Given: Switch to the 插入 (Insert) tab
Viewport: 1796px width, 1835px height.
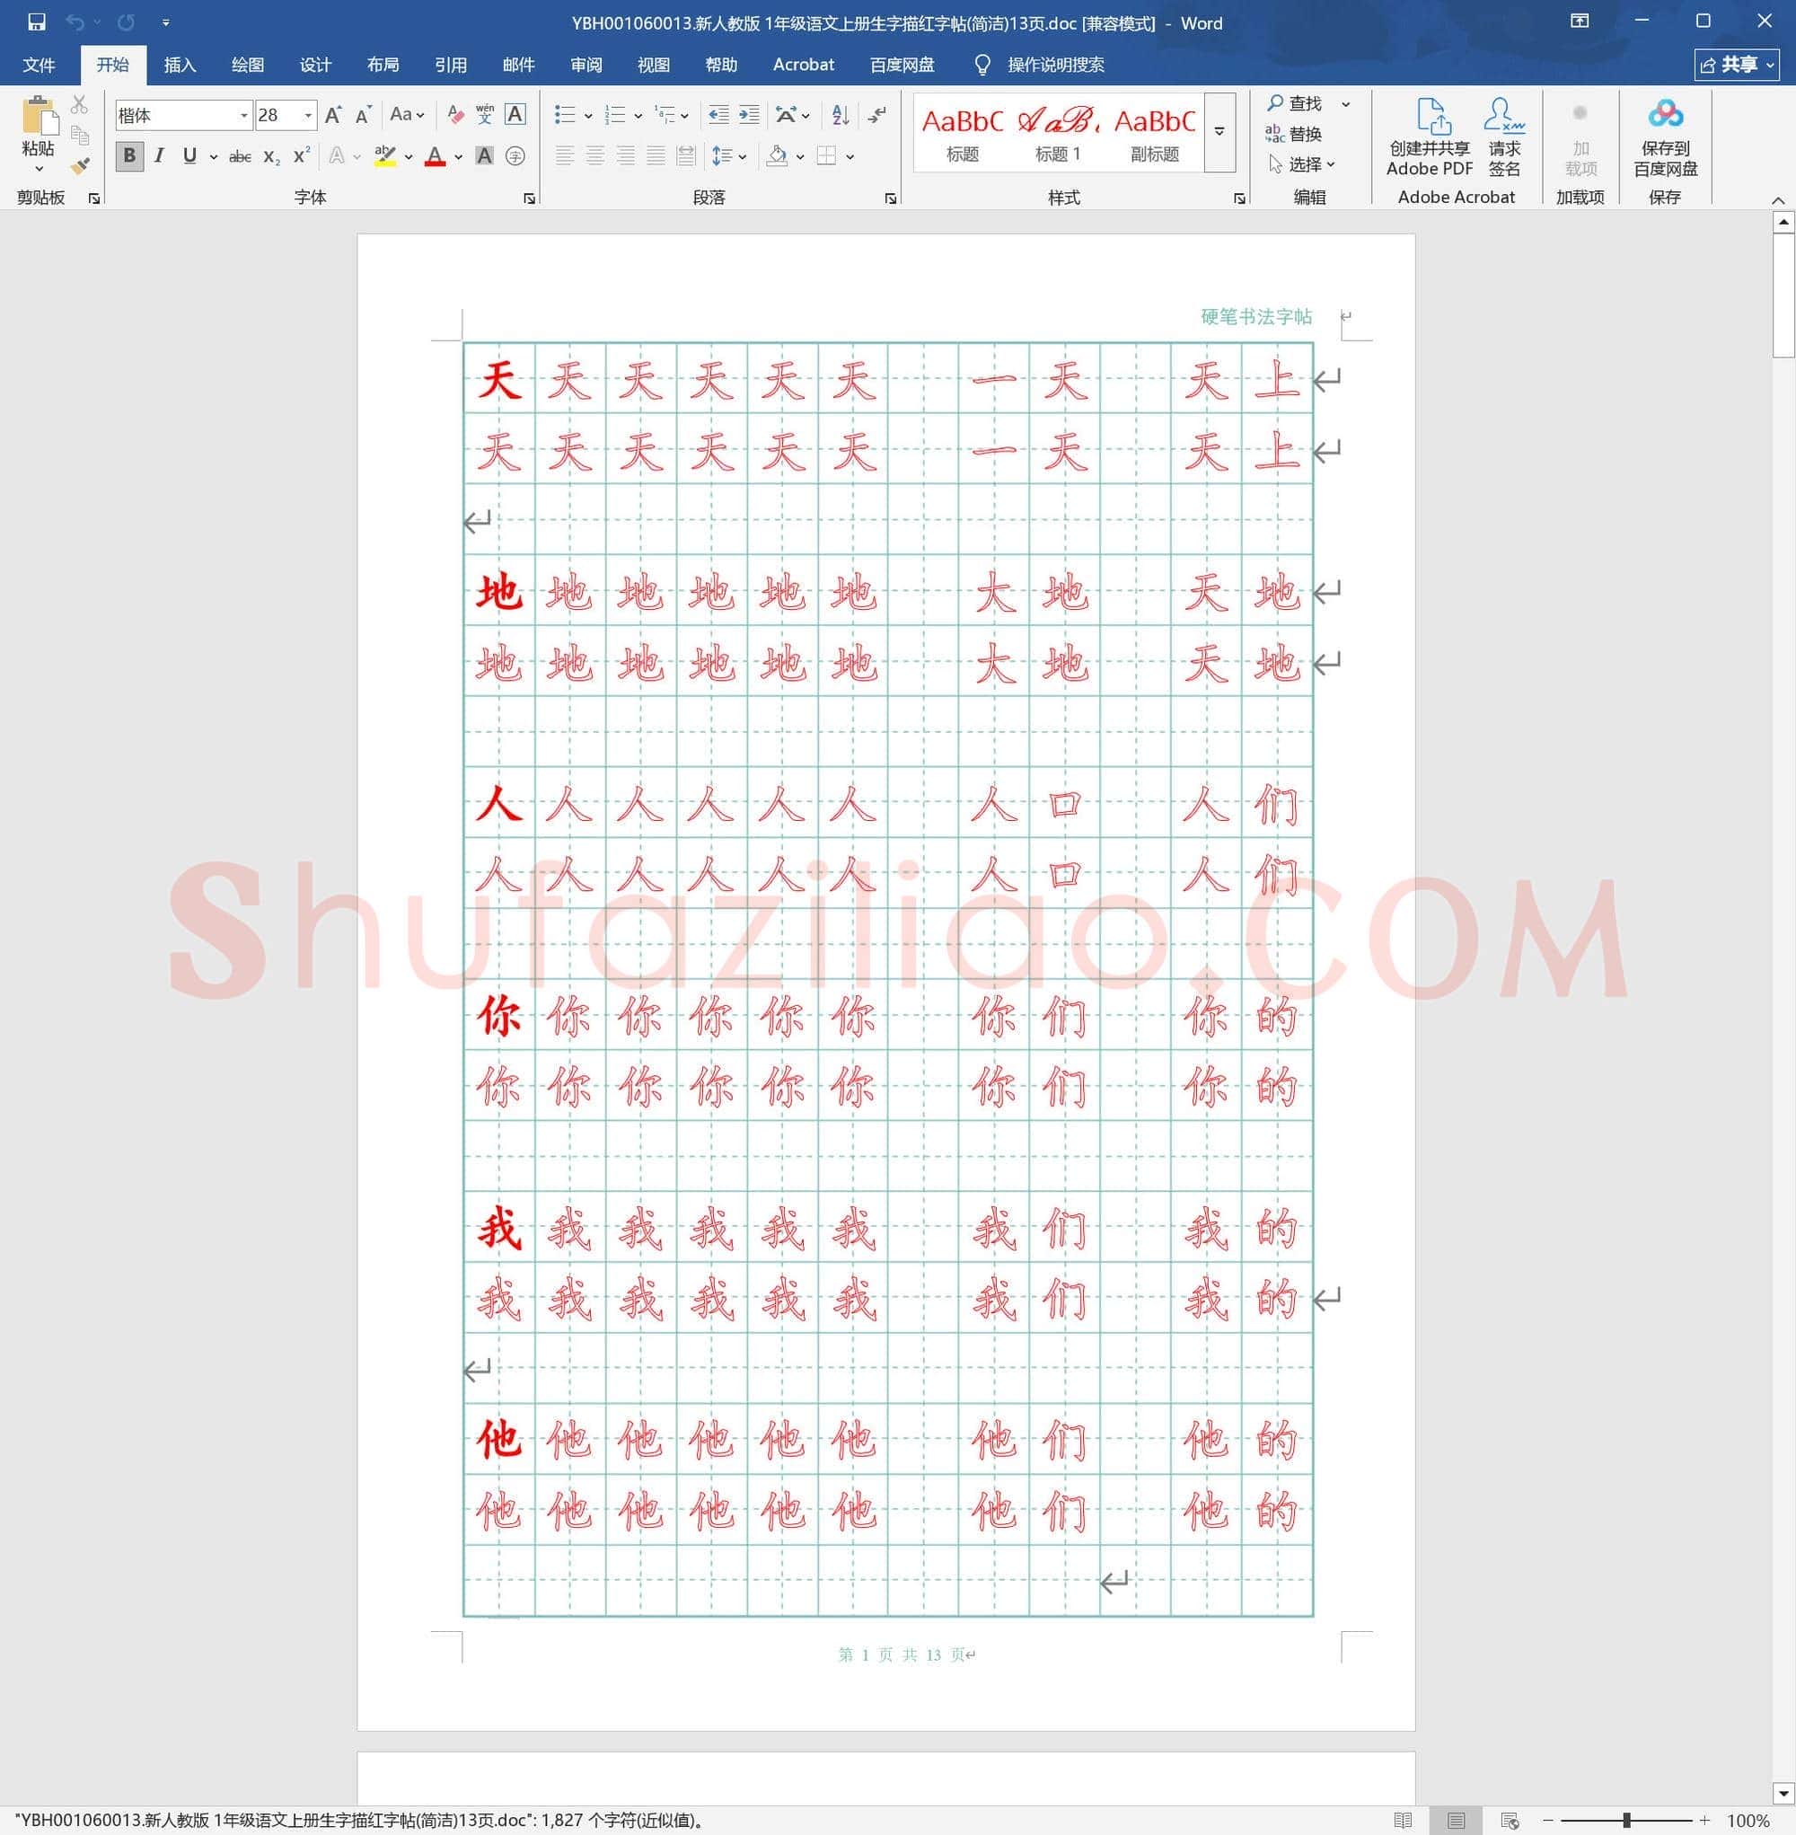Looking at the screenshot, I should coord(180,65).
